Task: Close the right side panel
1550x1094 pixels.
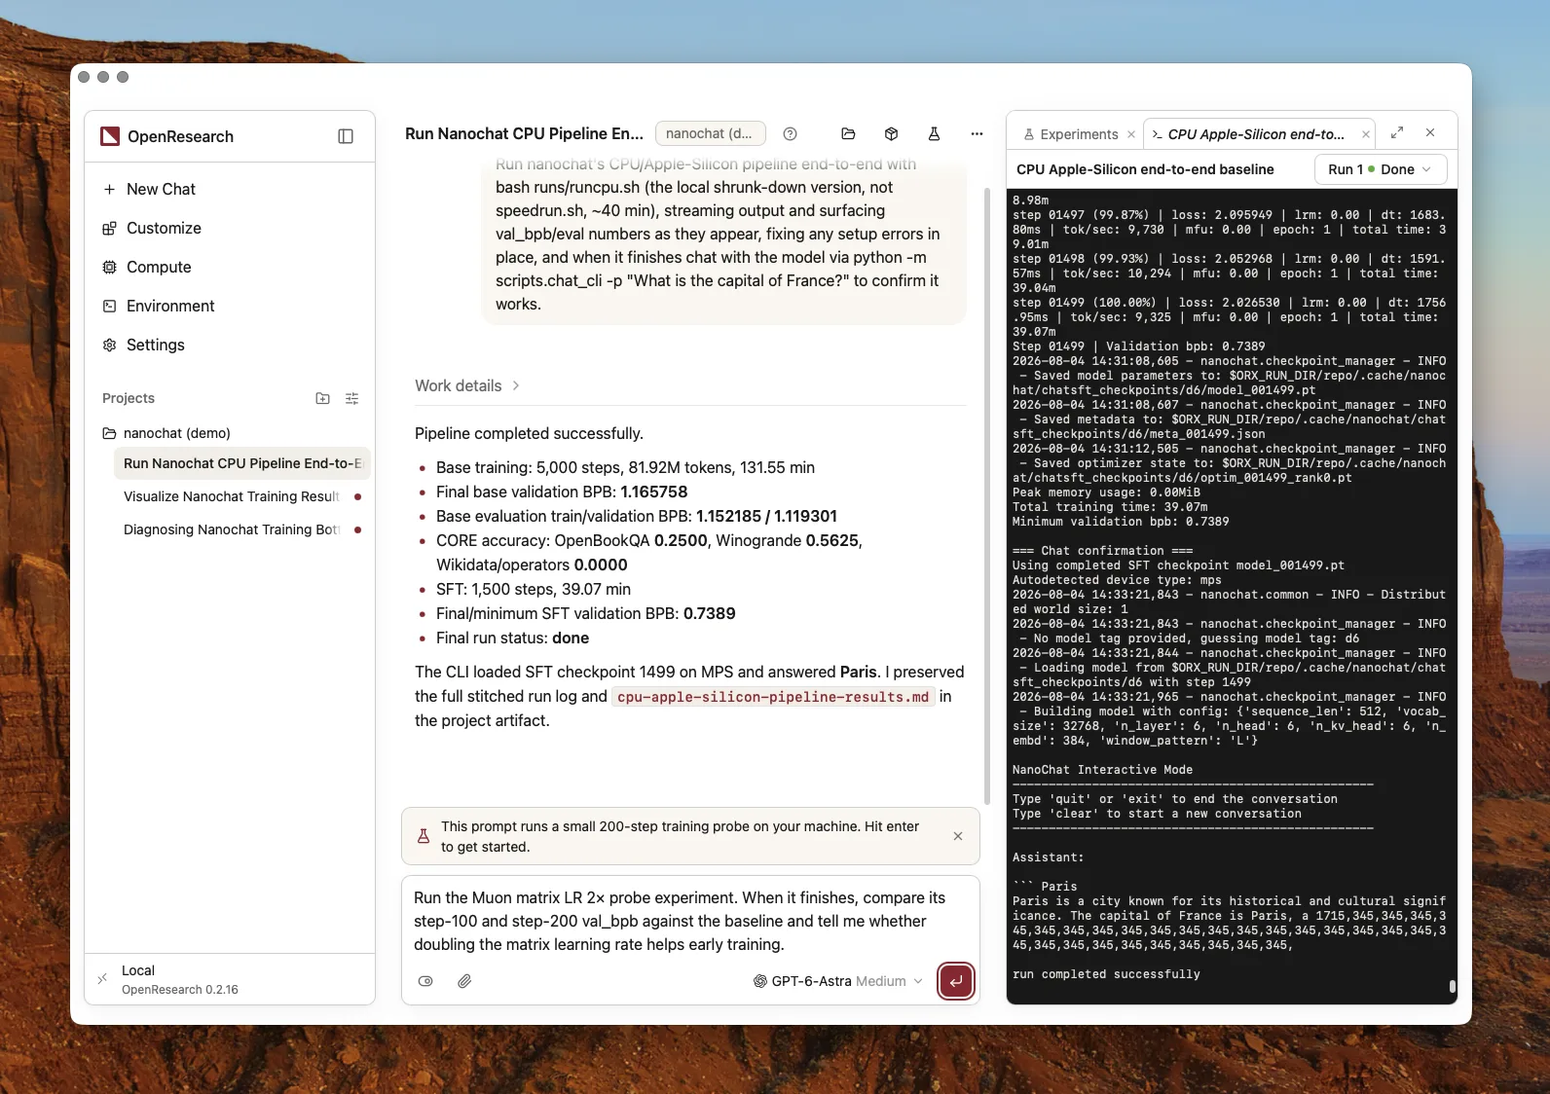Action: click(1430, 132)
